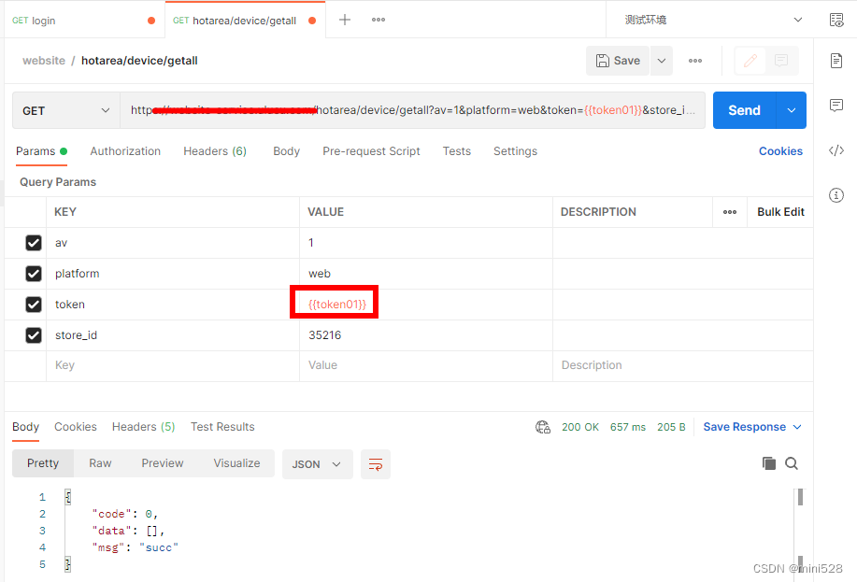Open the JSON format dropdown
857x582 pixels.
click(317, 463)
